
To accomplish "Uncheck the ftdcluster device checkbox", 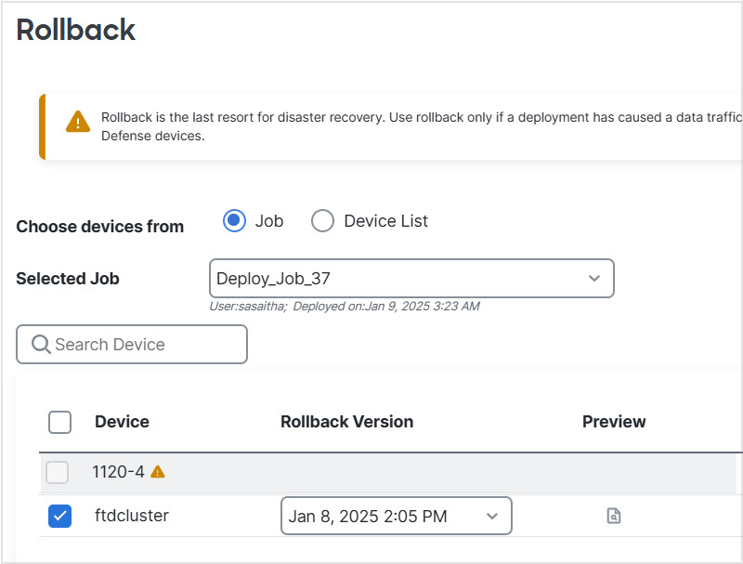I will 59,516.
